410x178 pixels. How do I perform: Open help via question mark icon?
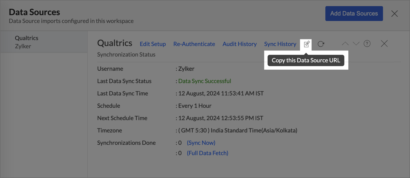click(367, 44)
